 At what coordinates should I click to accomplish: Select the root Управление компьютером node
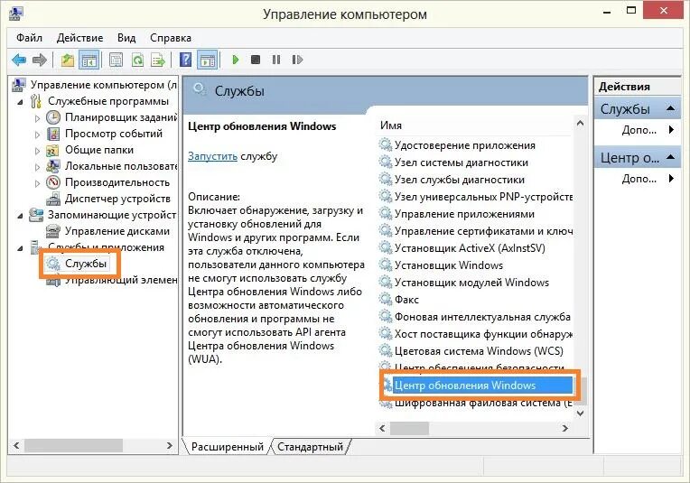(x=104, y=85)
